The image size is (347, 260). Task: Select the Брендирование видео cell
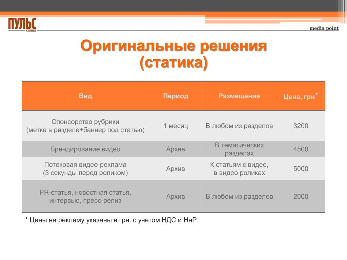click(85, 149)
